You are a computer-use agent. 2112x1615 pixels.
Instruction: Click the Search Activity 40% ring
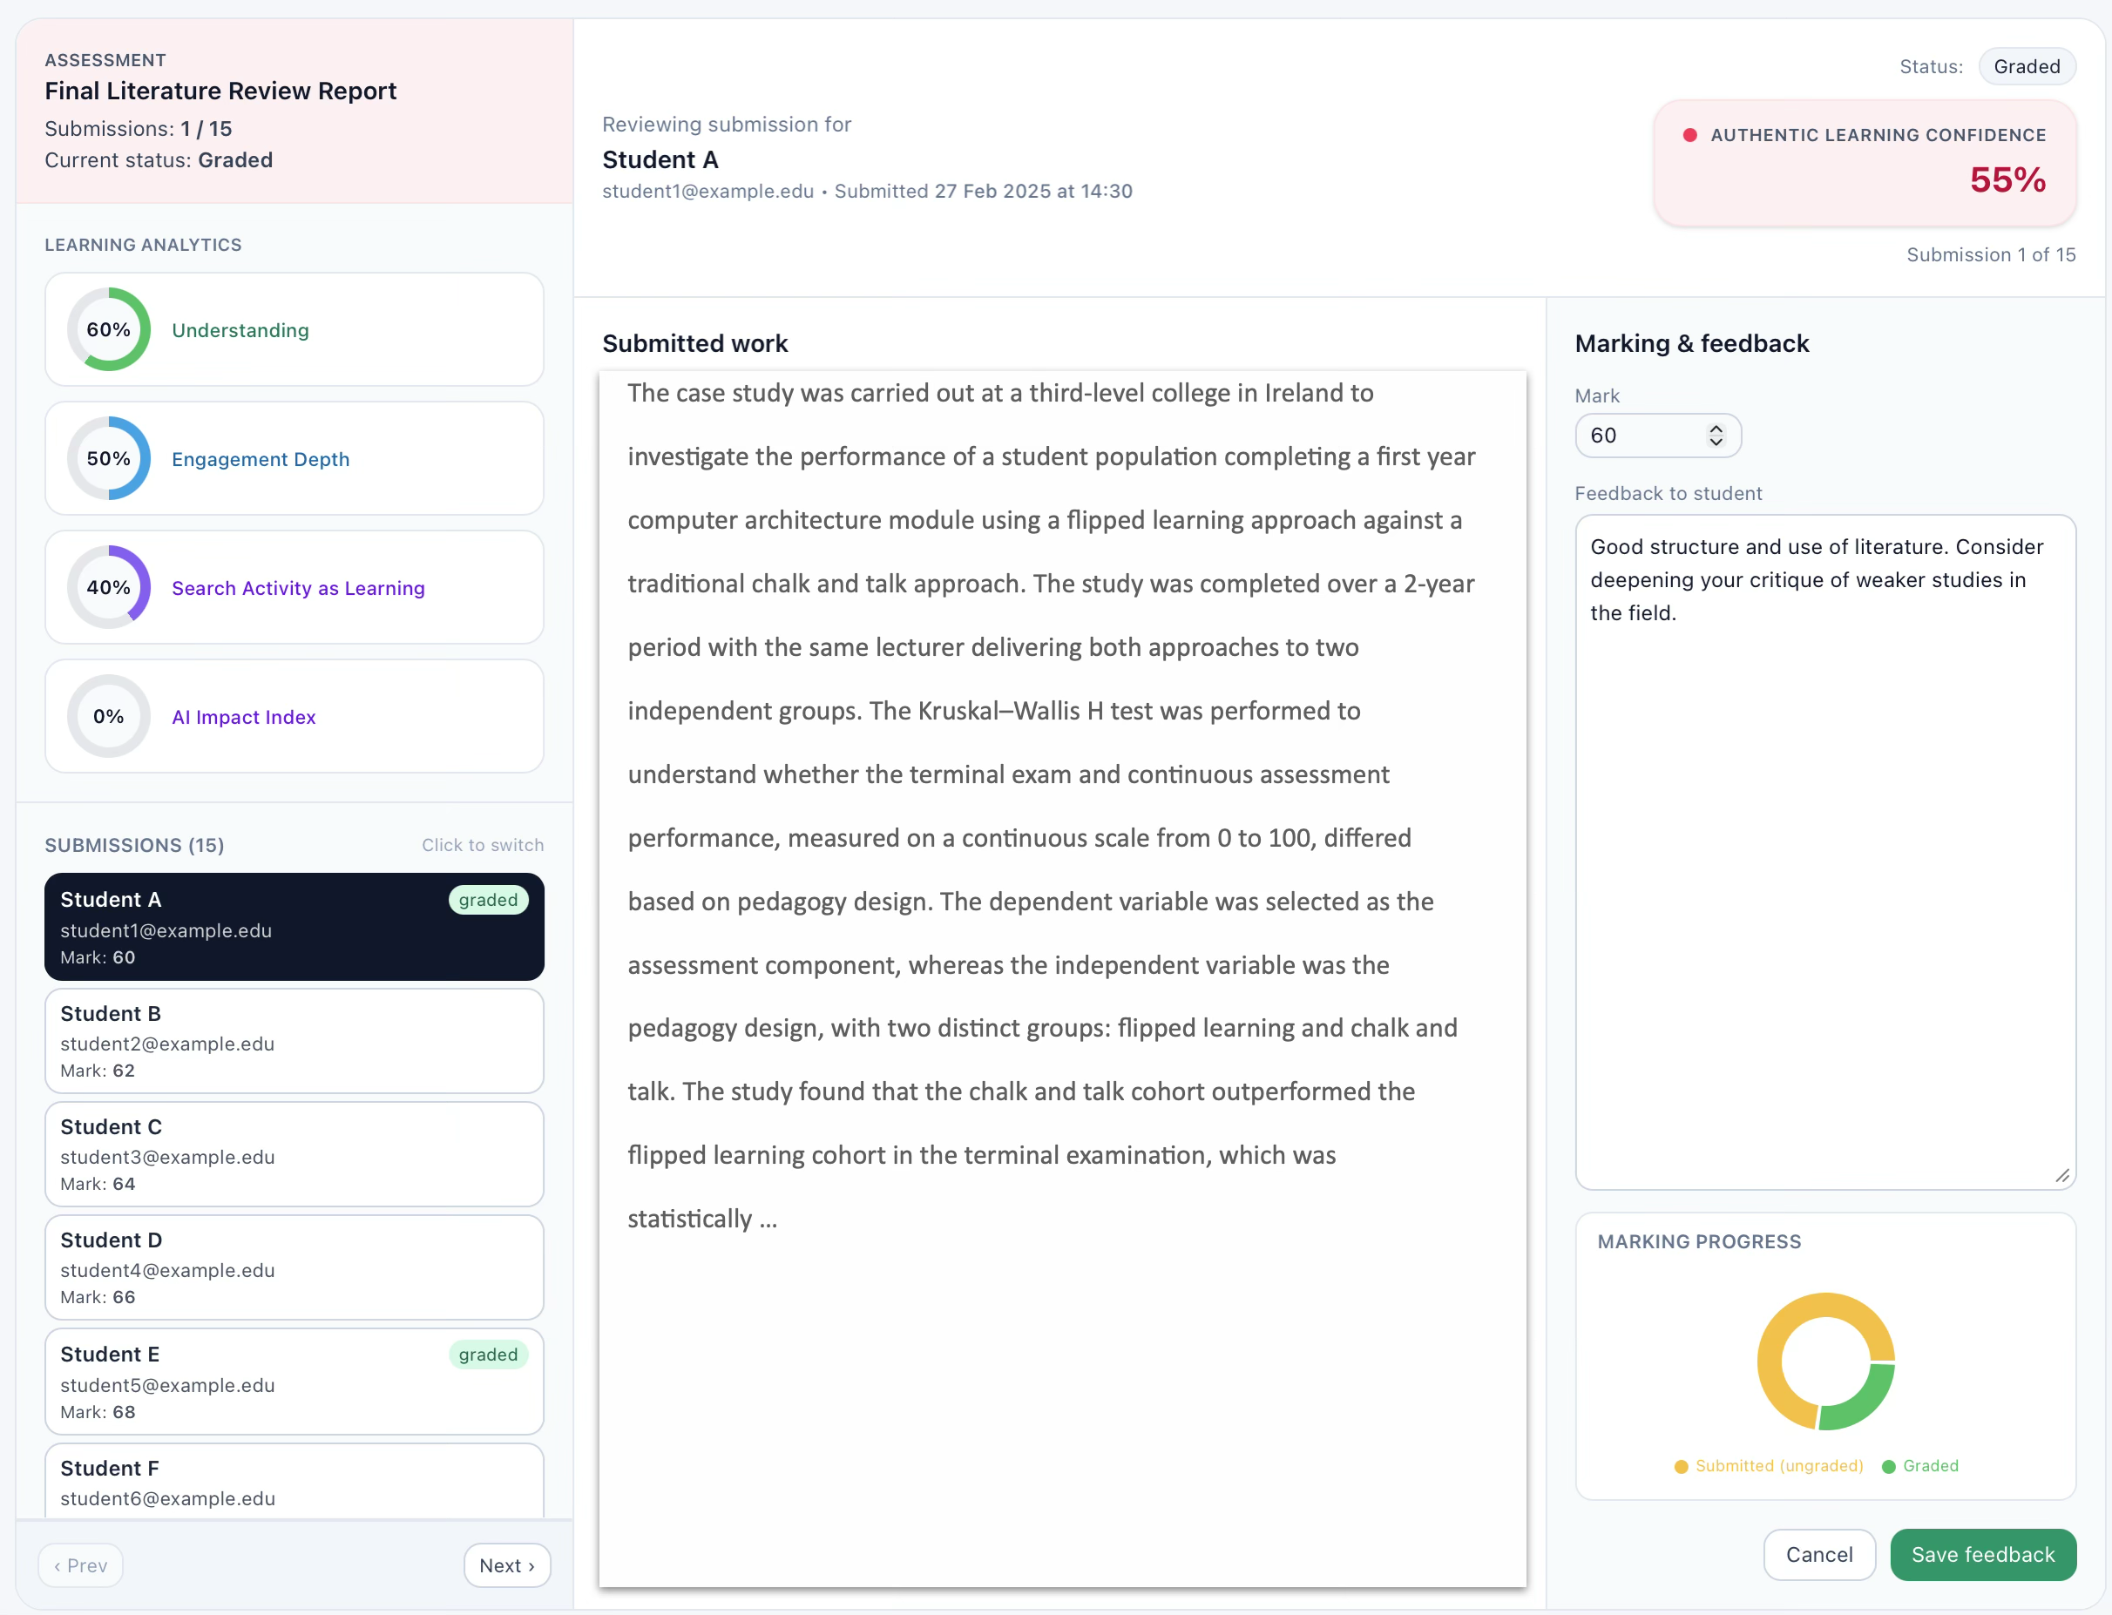point(109,587)
